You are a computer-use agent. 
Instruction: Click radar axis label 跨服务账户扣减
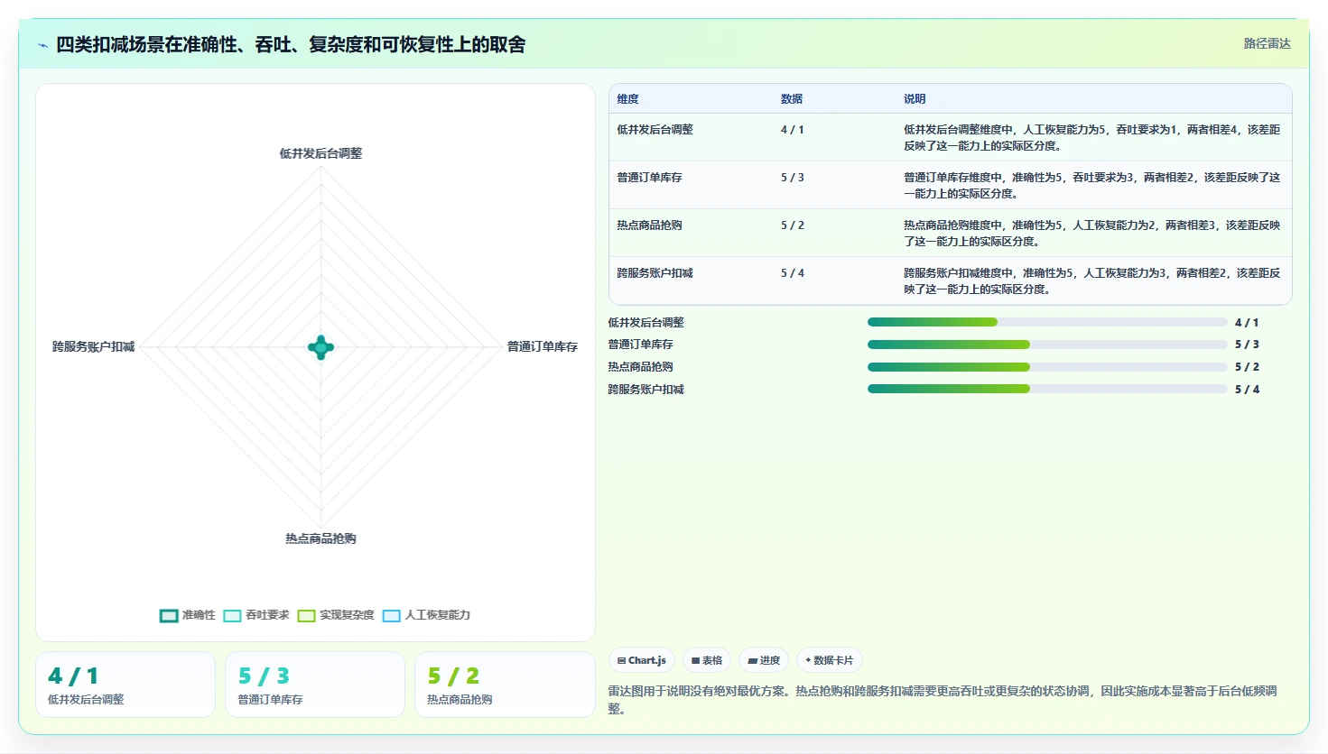tap(93, 346)
